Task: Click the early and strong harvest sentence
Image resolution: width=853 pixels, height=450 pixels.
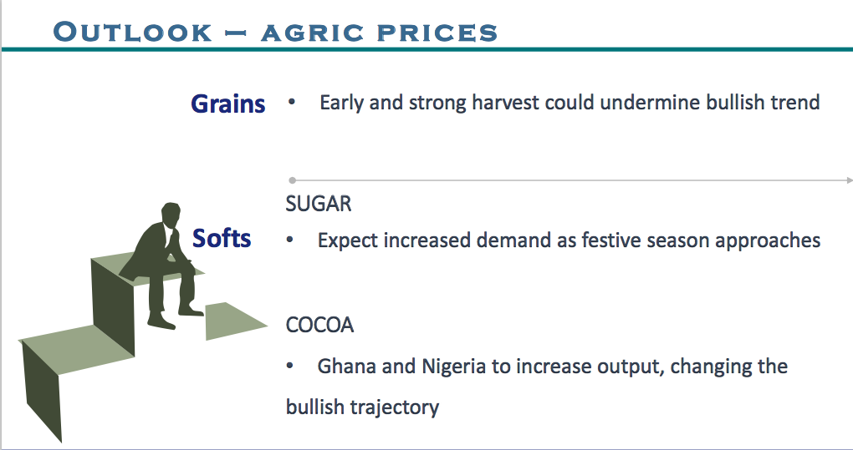Action: [570, 104]
